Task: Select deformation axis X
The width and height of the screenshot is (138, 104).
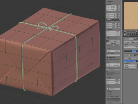Action: [x=126, y=51]
